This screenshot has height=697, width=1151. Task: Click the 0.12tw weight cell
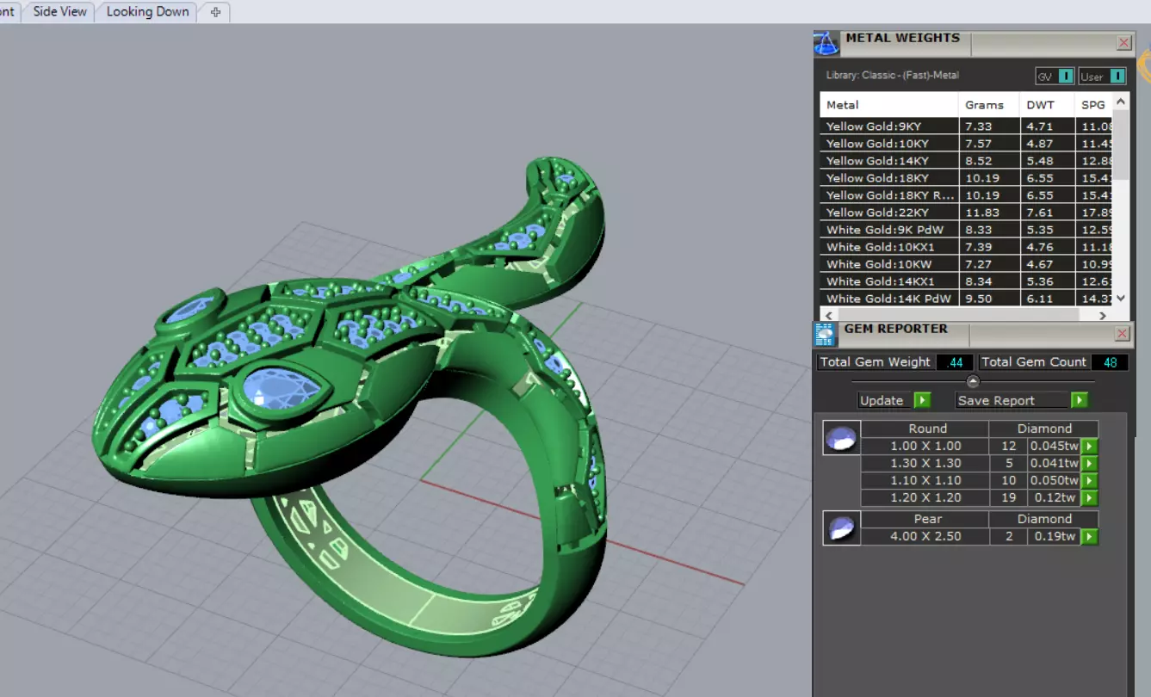[1055, 497]
